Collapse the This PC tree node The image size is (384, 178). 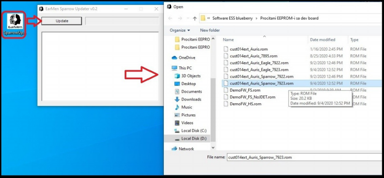[x=169, y=68]
